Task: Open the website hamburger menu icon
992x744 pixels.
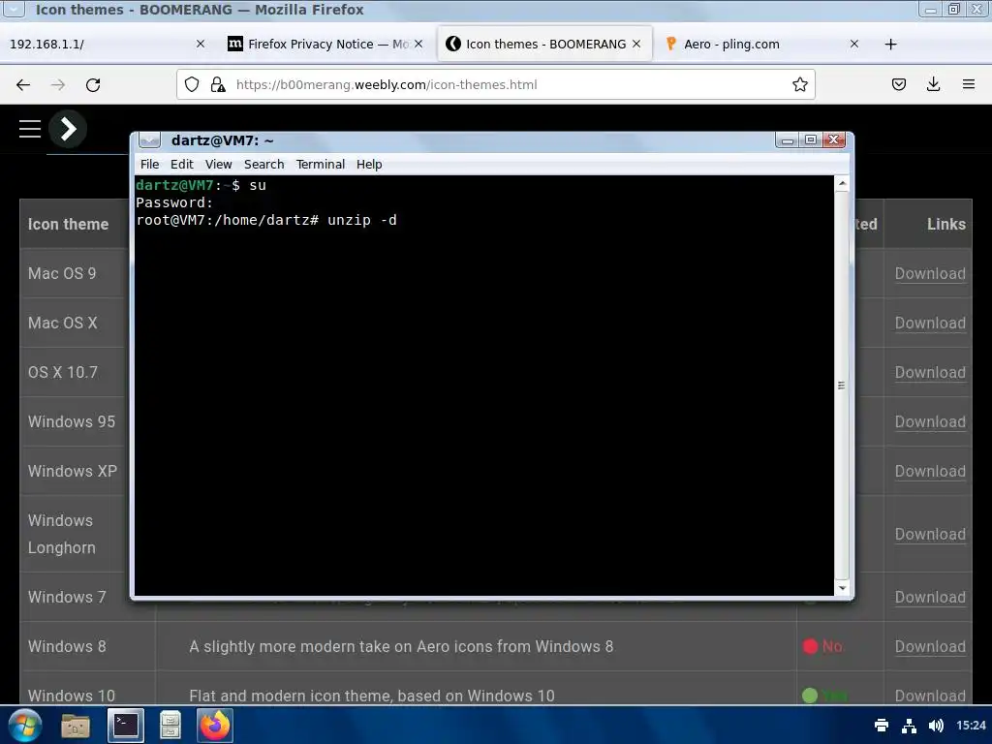Action: [x=30, y=129]
